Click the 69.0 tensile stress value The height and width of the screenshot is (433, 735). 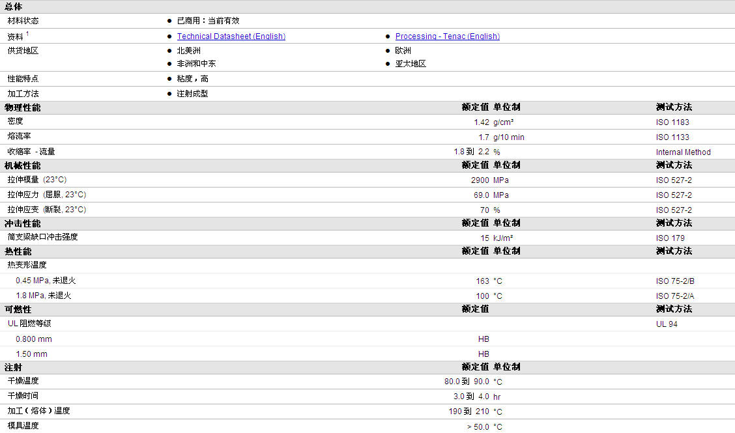click(x=482, y=195)
